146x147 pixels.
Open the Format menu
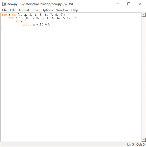coord(24,10)
